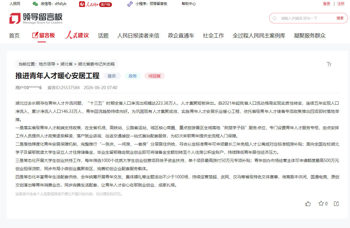The width and height of the screenshot is (350, 228).
Task: Click the 领导留言板 site logo
Action: (x=36, y=18)
